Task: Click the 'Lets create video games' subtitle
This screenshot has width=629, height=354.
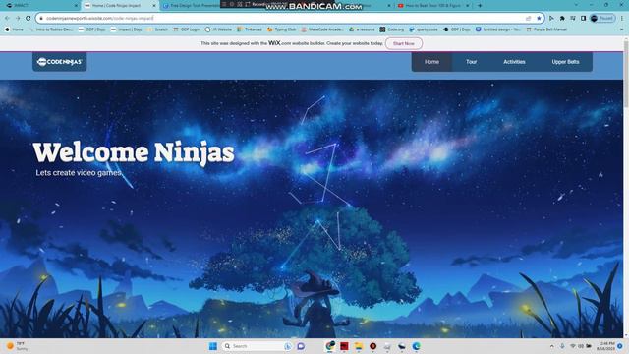Action: (x=79, y=173)
